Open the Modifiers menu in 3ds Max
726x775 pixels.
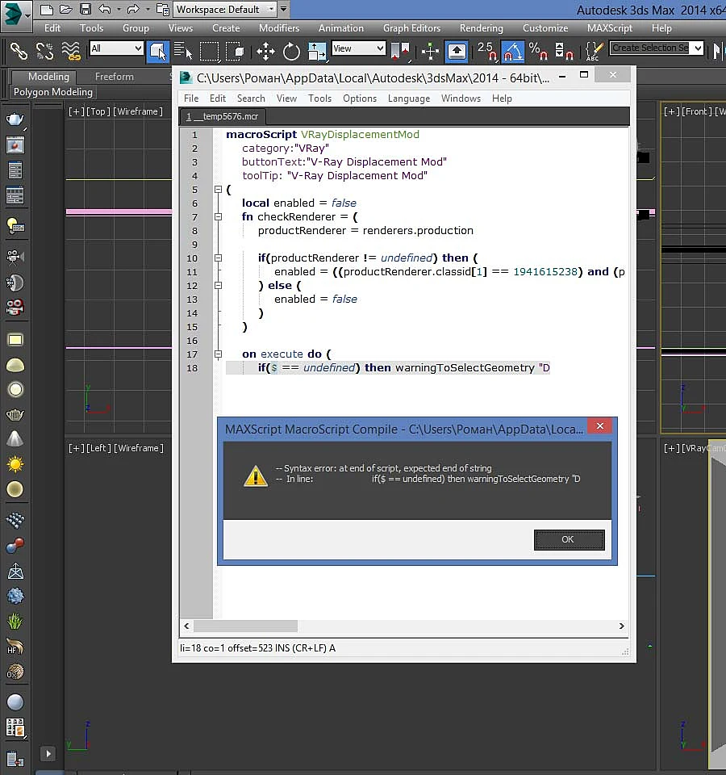(279, 28)
